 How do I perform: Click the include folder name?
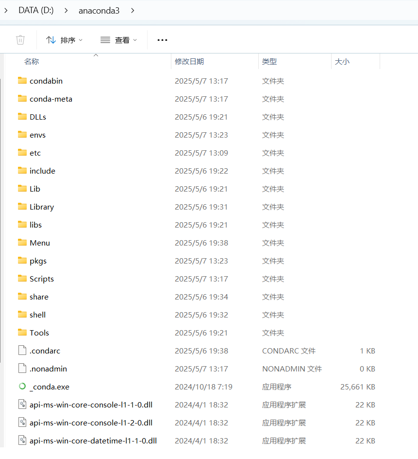(x=42, y=171)
